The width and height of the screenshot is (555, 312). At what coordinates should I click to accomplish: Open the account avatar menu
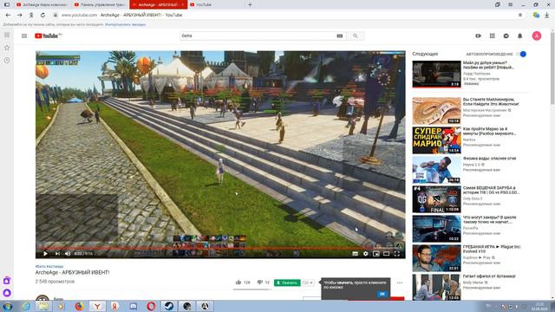click(x=537, y=36)
